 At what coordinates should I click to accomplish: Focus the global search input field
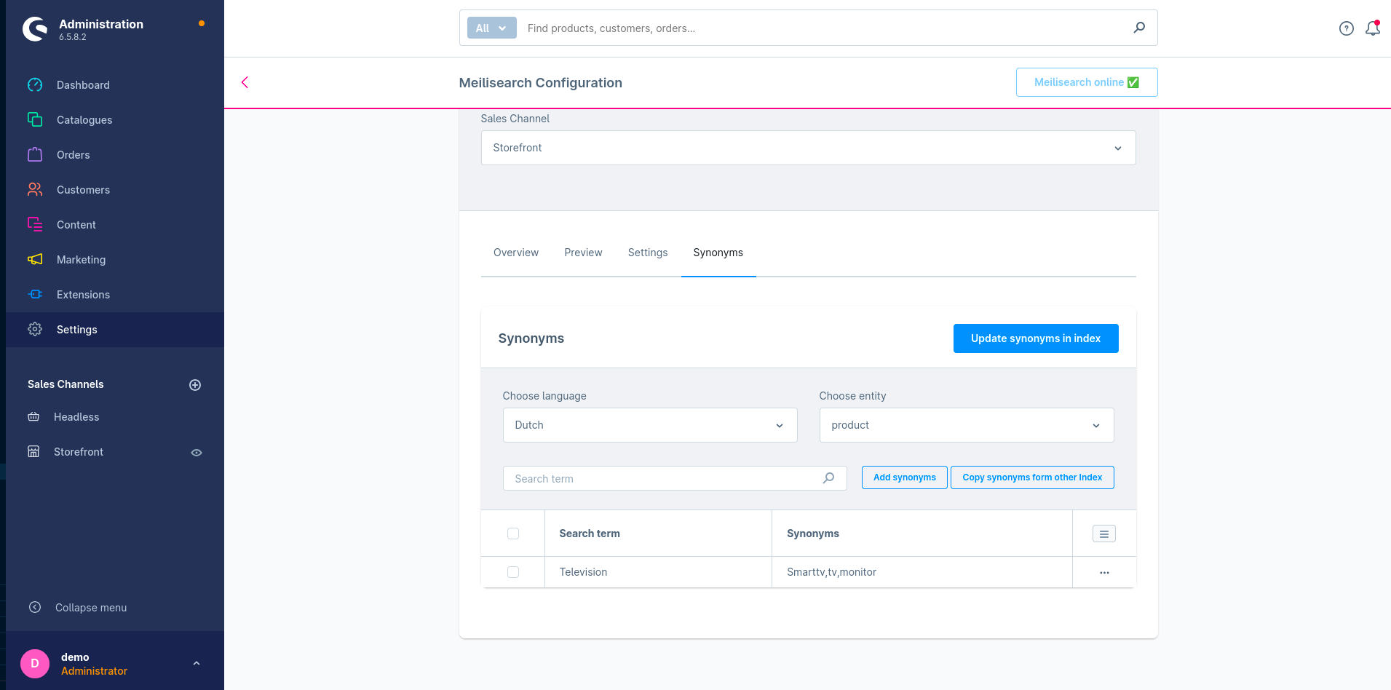pos(823,28)
